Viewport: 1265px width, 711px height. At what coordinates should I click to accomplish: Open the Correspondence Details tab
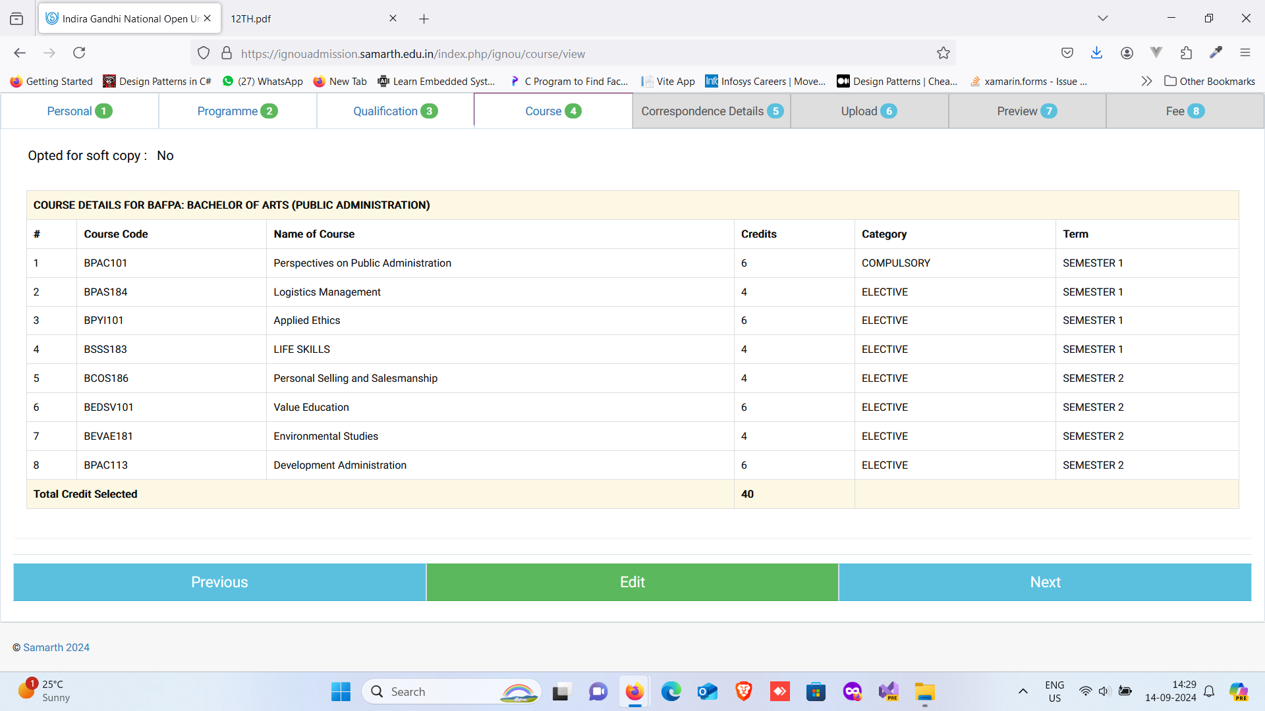pos(712,111)
